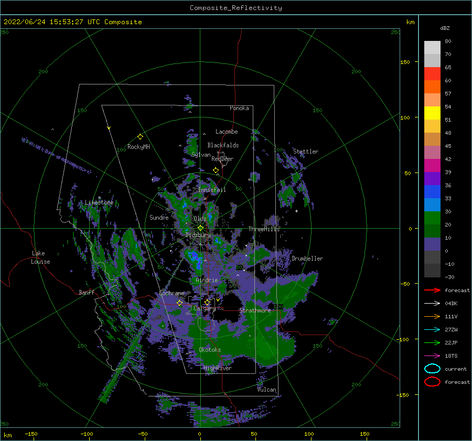Click the magenta 18TS arrow icon
Screen dimensions: 472x441
click(x=432, y=356)
